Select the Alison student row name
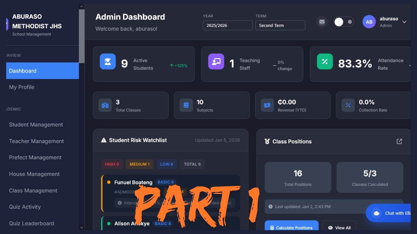Screen dimensions: 417x234 click(132, 224)
